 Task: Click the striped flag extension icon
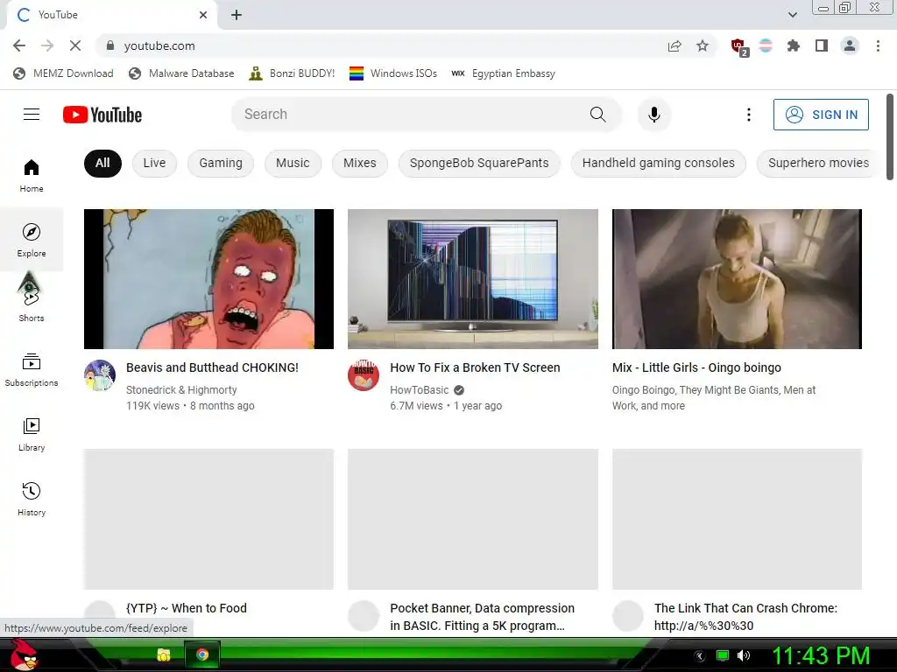point(766,45)
